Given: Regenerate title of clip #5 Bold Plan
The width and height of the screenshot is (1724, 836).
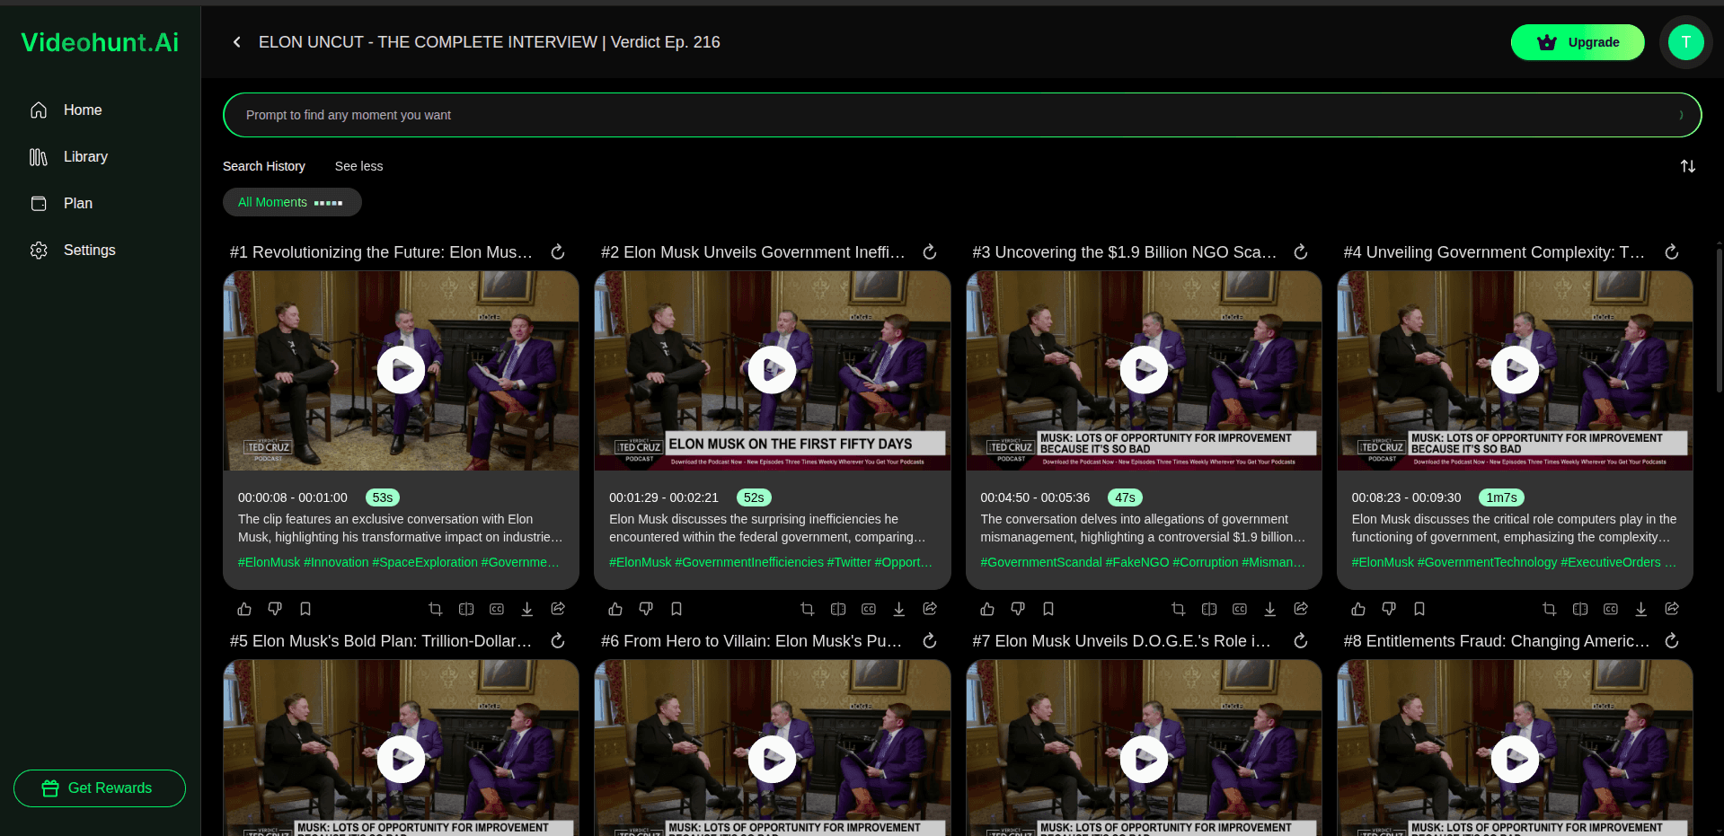Looking at the screenshot, I should tap(558, 641).
